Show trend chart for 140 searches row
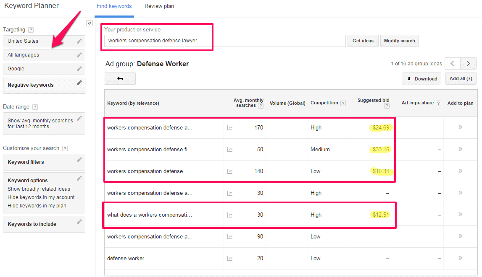482x277 pixels. (x=229, y=171)
